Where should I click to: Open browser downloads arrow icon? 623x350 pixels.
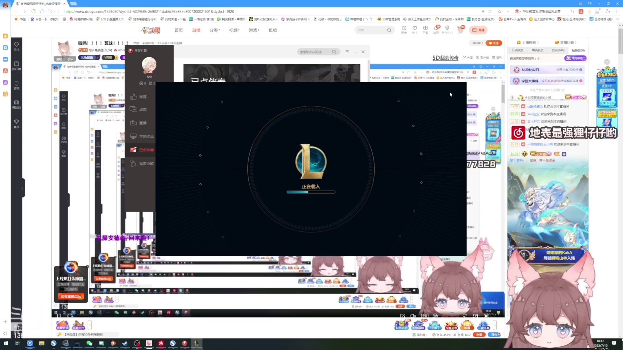point(590,11)
